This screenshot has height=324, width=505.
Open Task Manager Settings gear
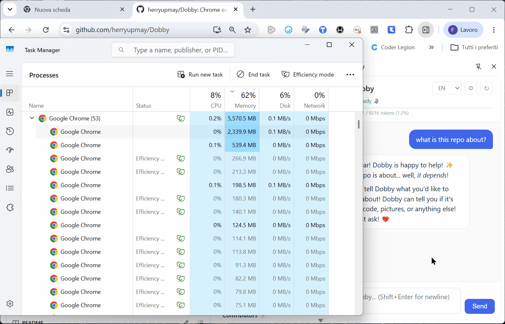pos(10,304)
